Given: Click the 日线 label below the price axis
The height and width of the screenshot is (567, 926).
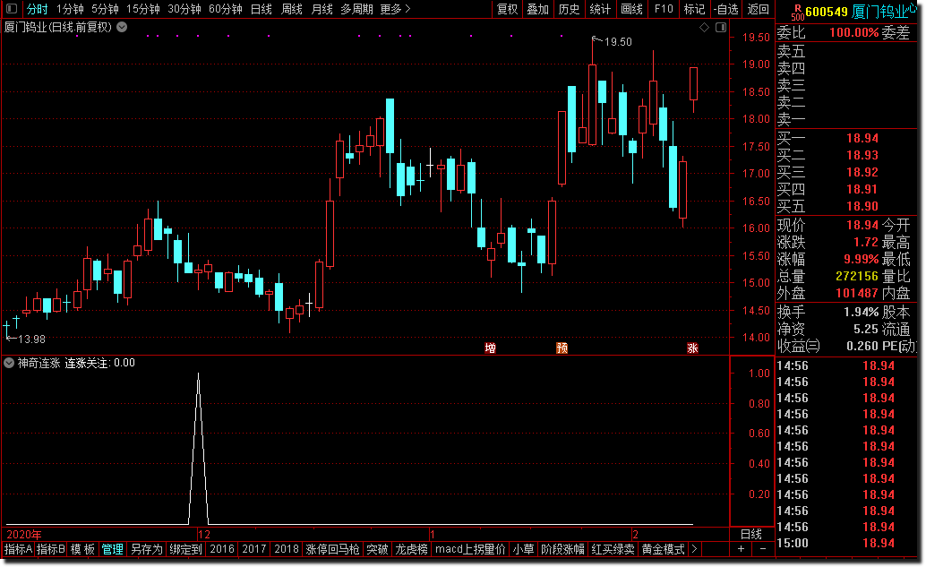Looking at the screenshot, I should [751, 534].
